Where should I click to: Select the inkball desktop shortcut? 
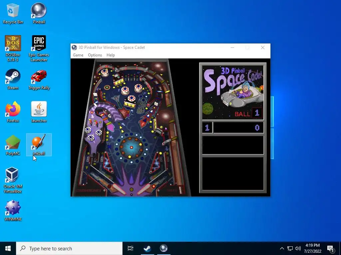39,145
